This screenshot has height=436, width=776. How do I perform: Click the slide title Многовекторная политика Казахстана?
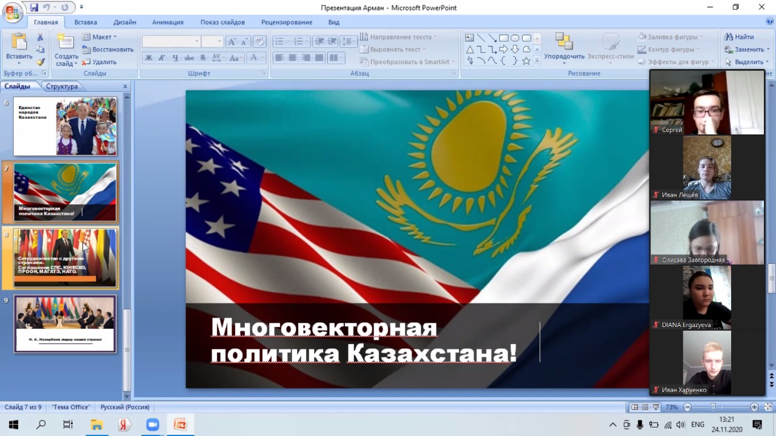click(x=364, y=340)
